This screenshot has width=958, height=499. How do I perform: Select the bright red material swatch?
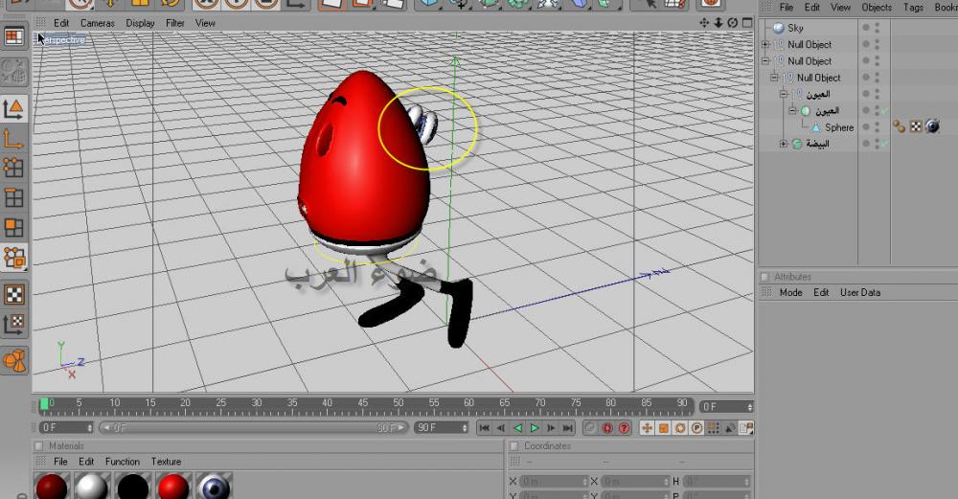172,486
